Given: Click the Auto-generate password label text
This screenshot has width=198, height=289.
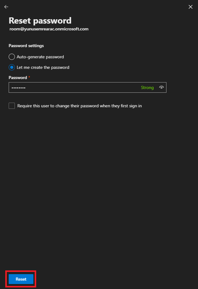Looking at the screenshot, I should [40, 57].
